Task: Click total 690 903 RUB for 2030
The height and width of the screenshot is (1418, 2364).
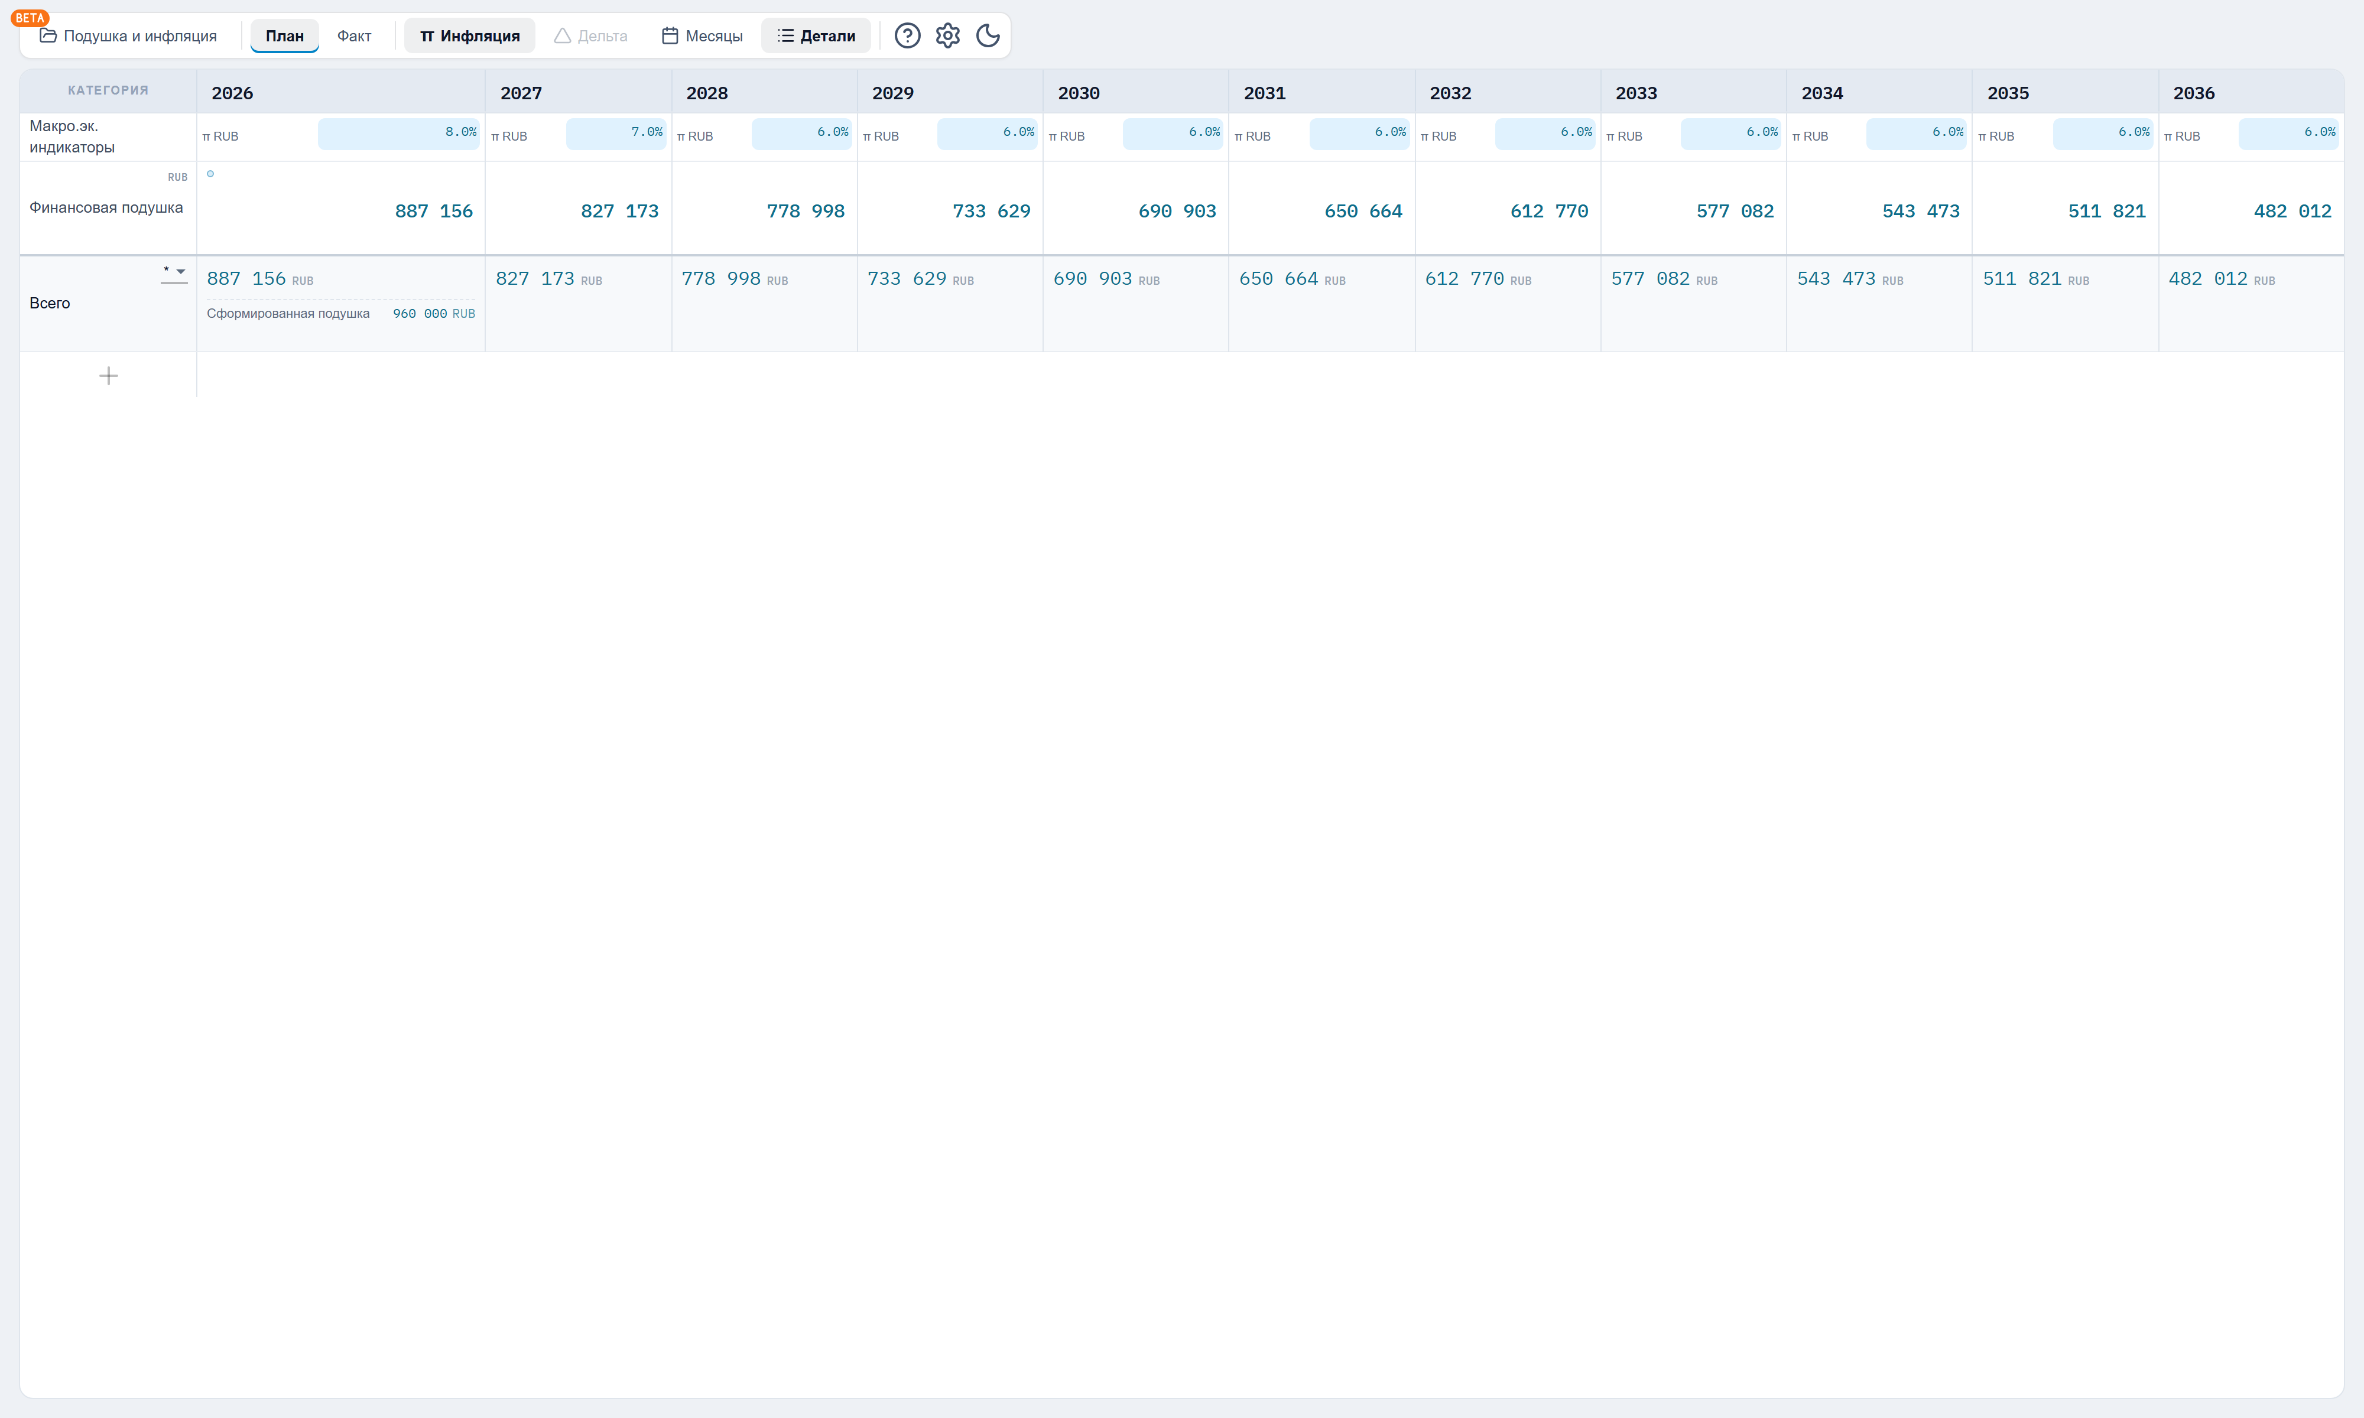Action: pos(1106,279)
